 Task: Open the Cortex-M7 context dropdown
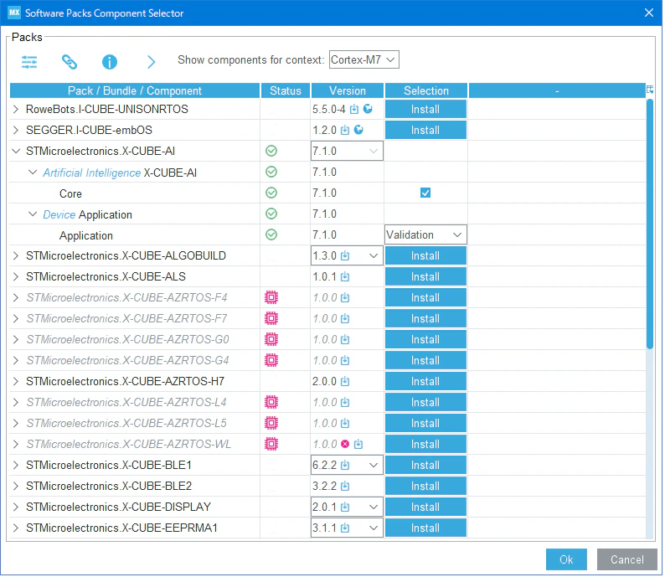[363, 59]
